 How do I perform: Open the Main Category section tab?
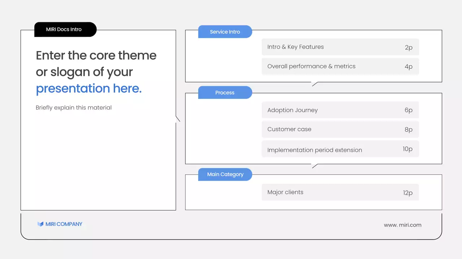(x=225, y=174)
